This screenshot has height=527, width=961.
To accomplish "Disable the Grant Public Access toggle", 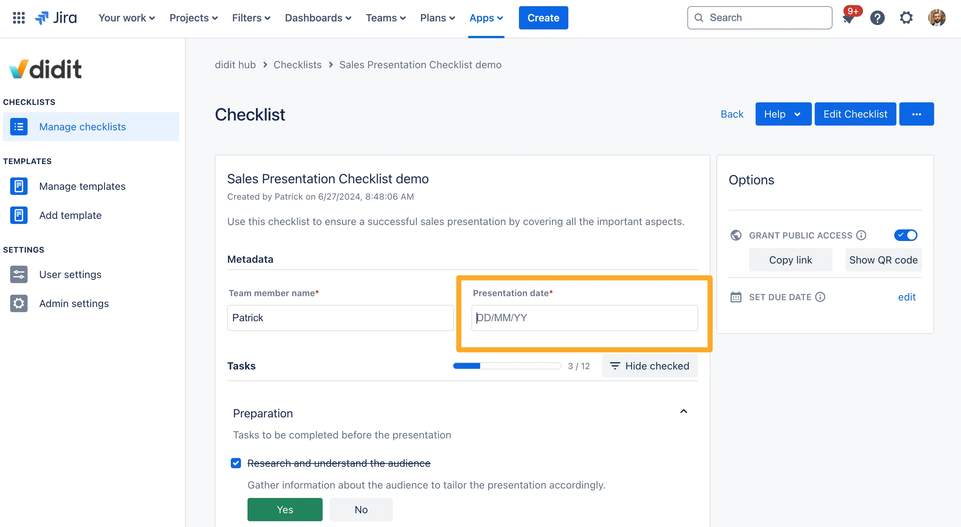I will pyautogui.click(x=905, y=235).
